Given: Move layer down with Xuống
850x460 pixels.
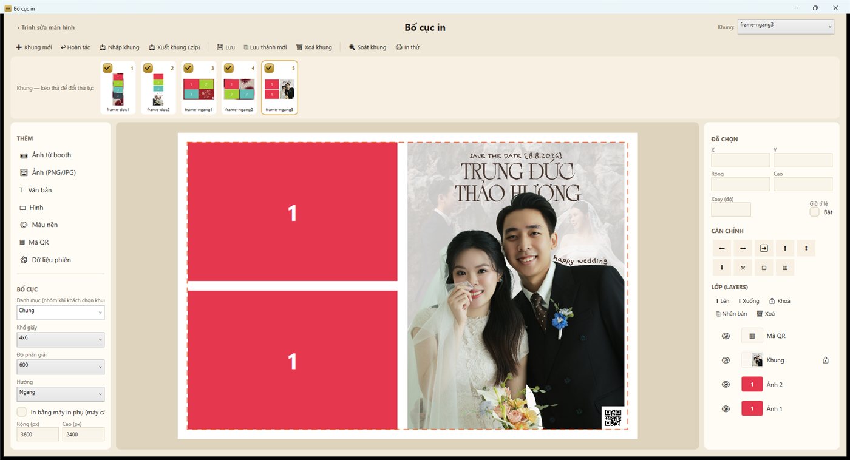Looking at the screenshot, I should (749, 301).
